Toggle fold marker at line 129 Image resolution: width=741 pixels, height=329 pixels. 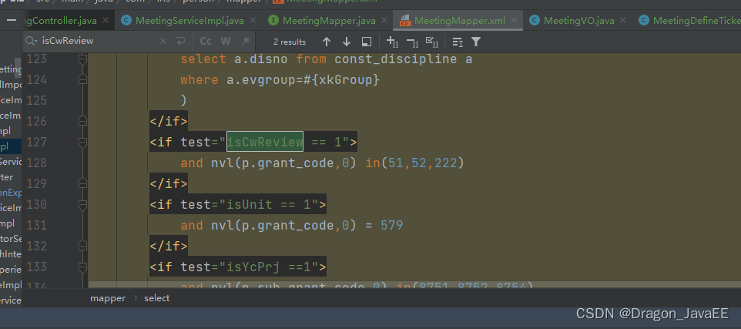coord(82,183)
